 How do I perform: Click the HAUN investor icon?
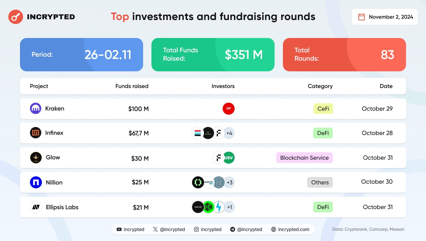(x=198, y=207)
